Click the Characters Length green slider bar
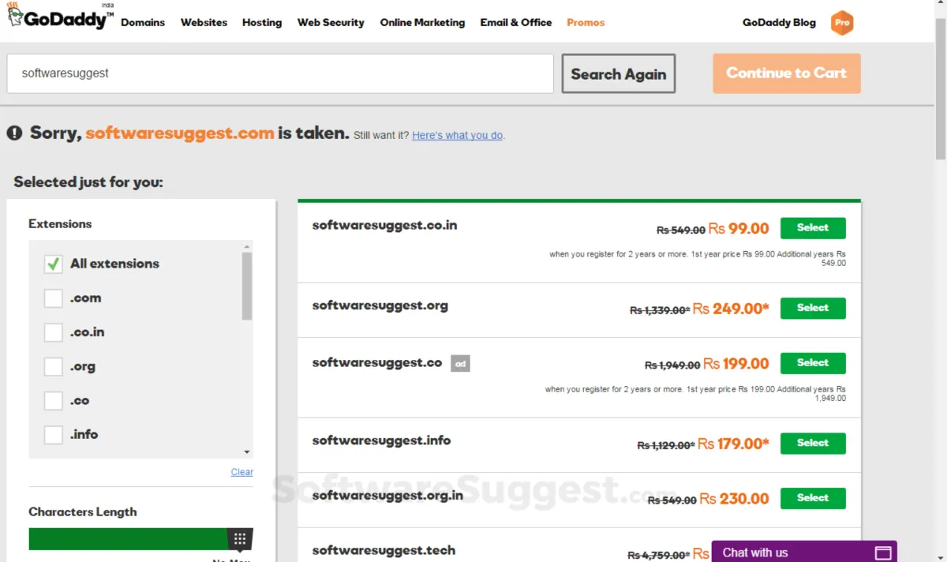 (129, 539)
